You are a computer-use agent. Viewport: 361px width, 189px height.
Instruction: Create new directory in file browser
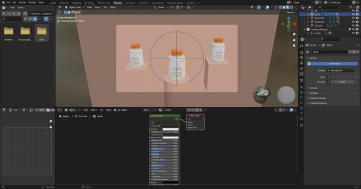point(25,14)
